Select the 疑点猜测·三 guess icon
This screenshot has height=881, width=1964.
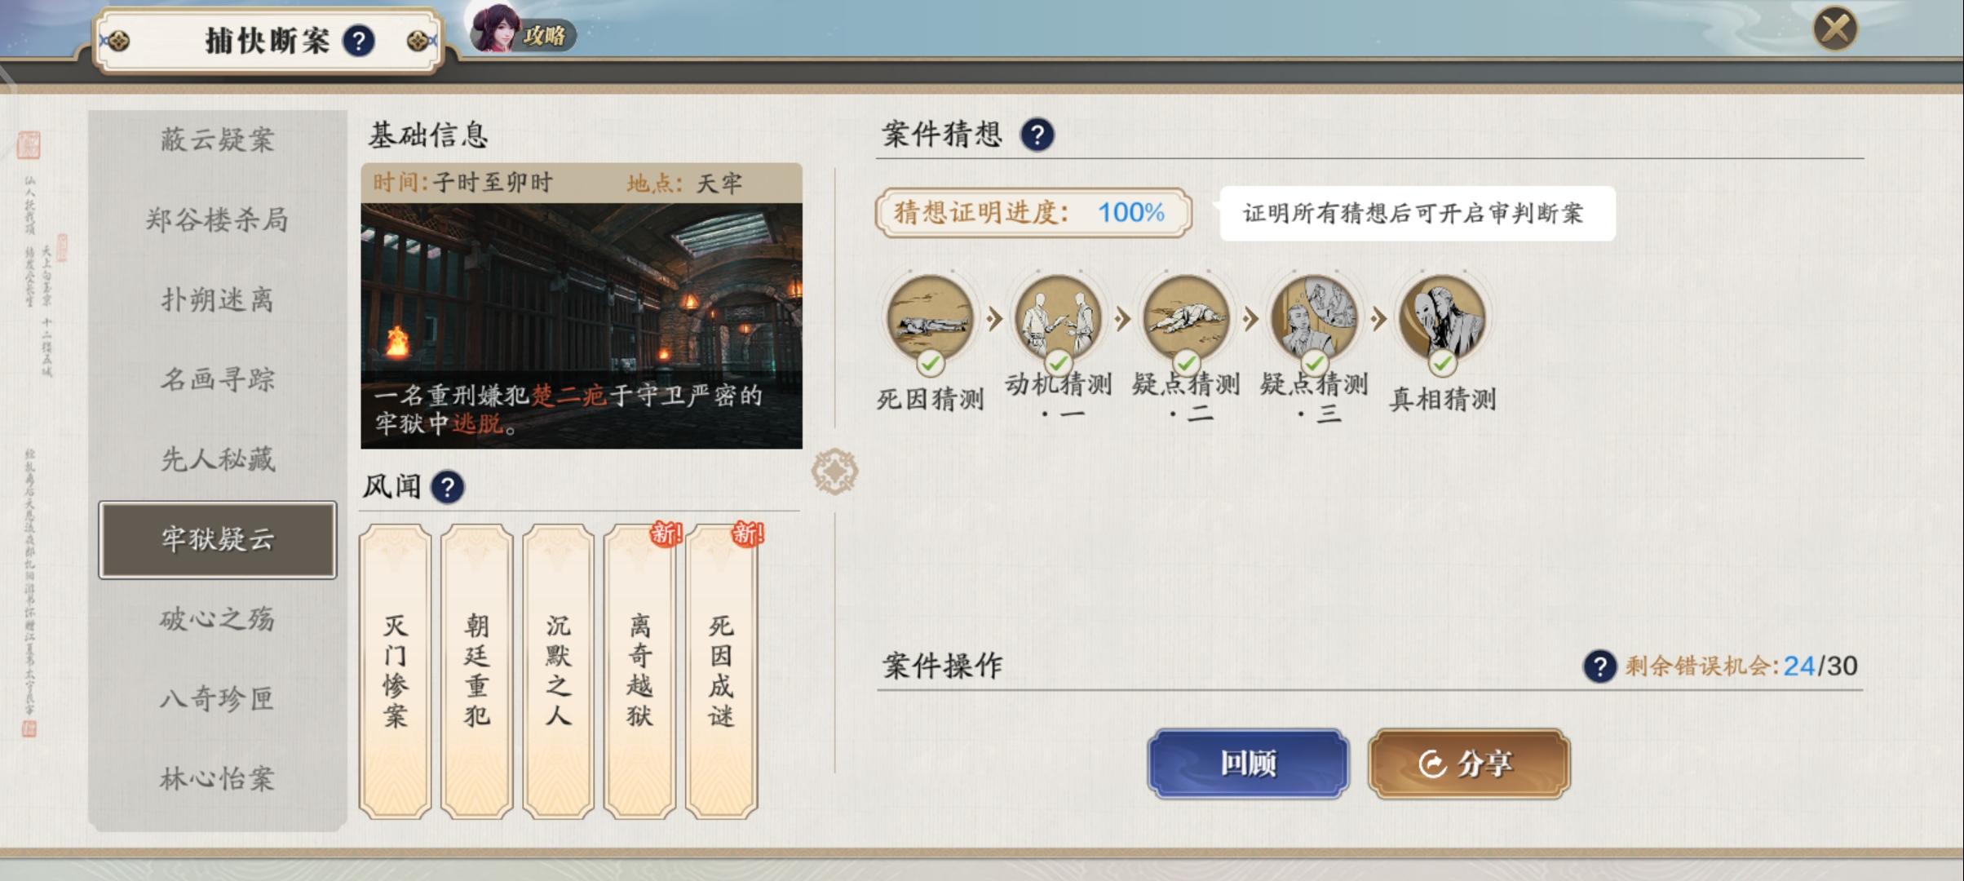1314,318
